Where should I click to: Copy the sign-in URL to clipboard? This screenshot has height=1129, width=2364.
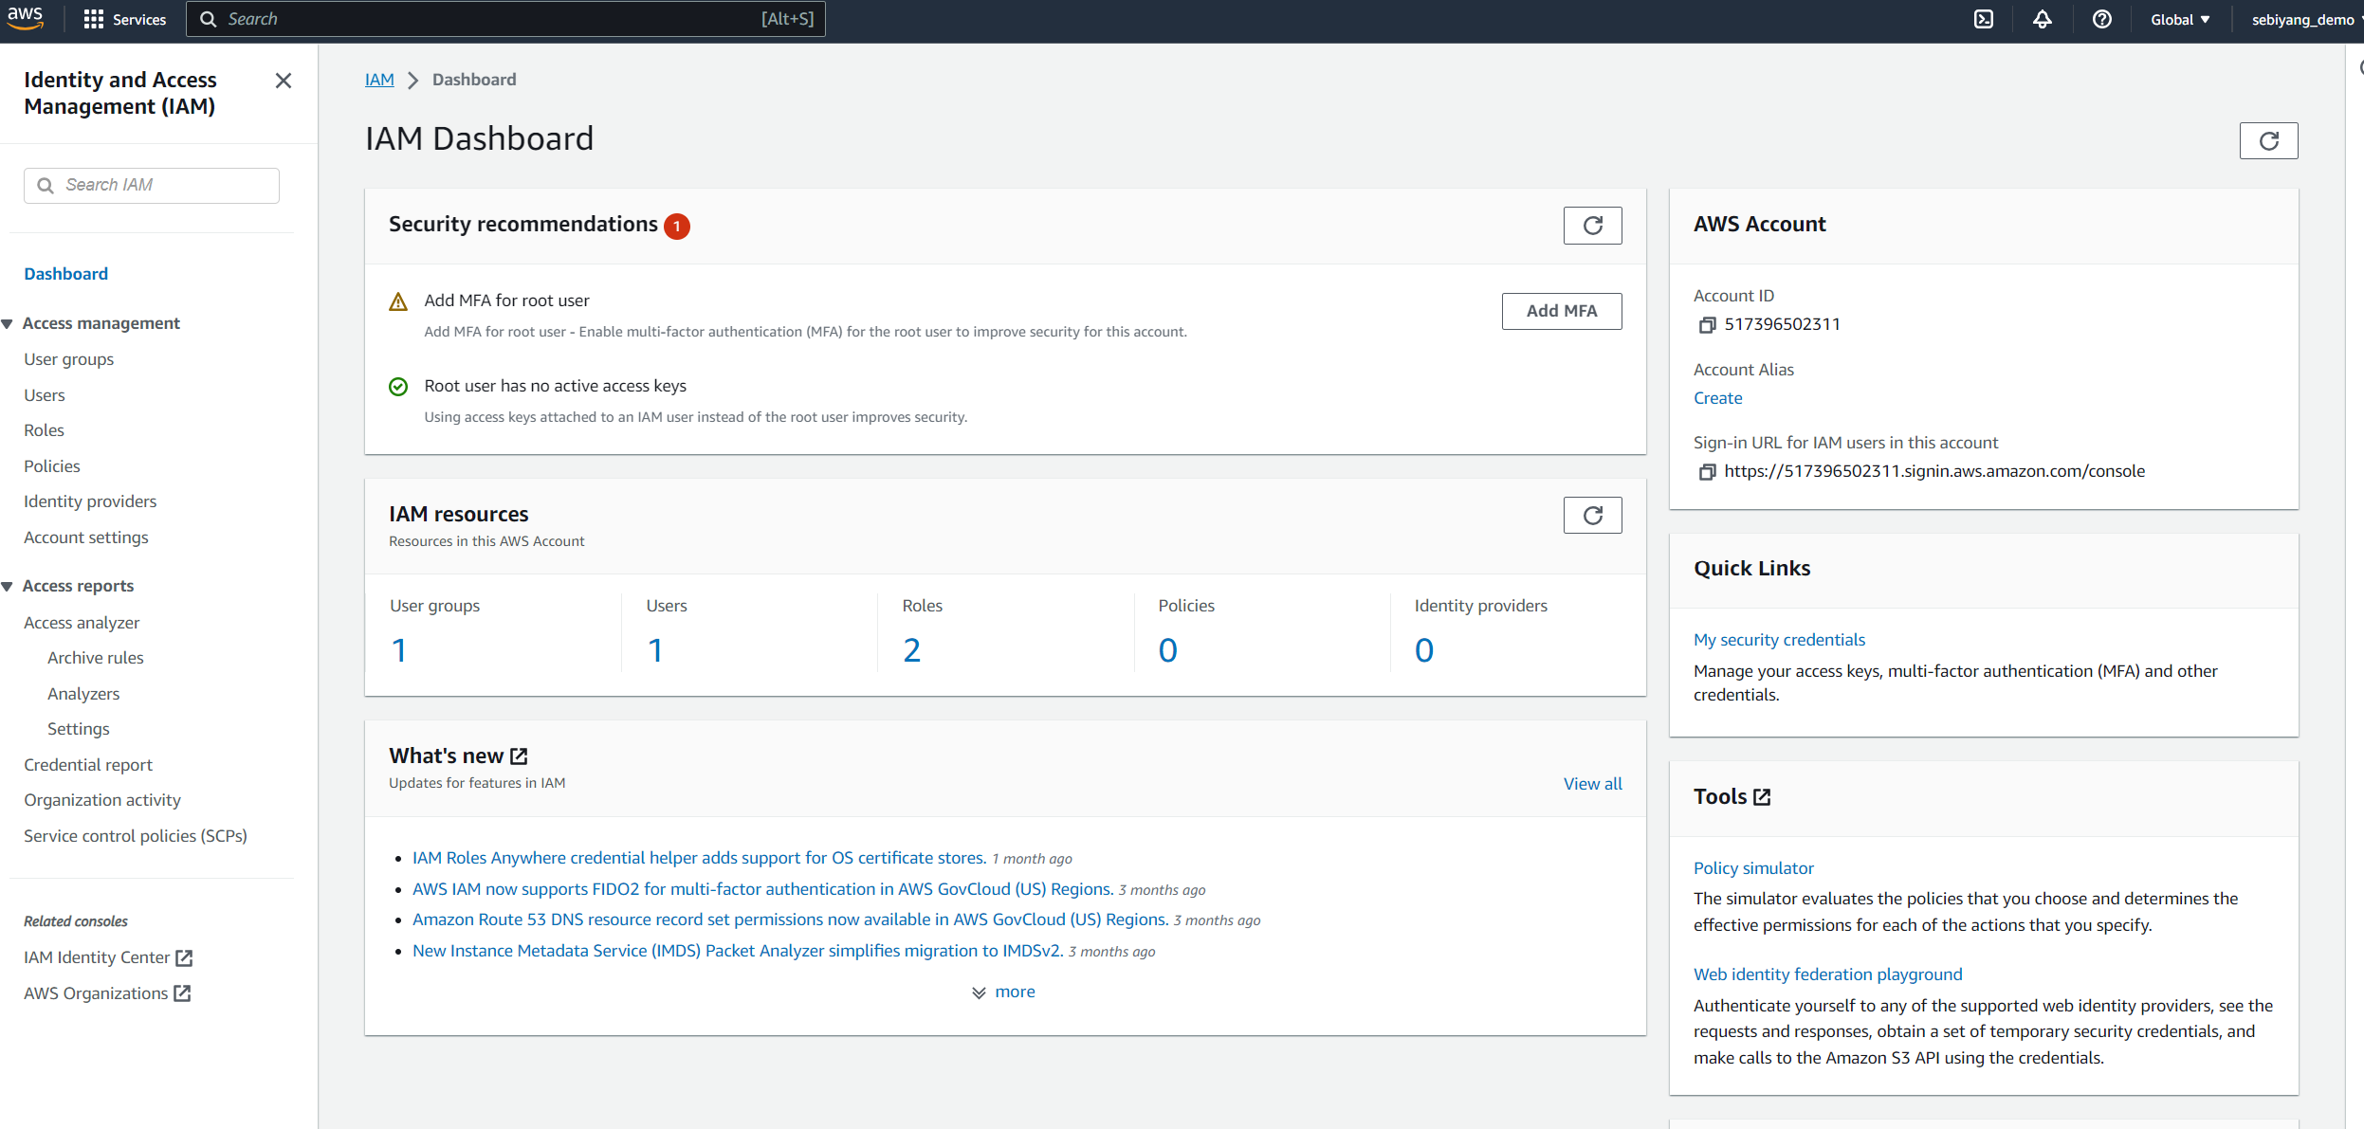[1707, 472]
